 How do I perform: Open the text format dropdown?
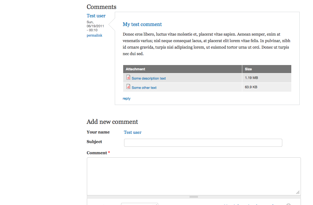(140, 204)
